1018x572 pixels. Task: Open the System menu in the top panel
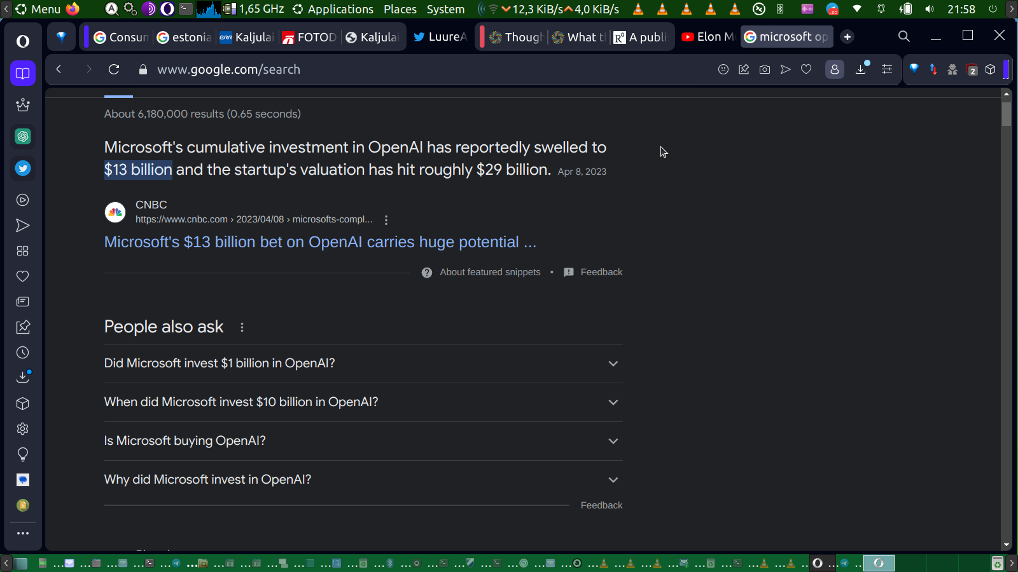(x=445, y=9)
